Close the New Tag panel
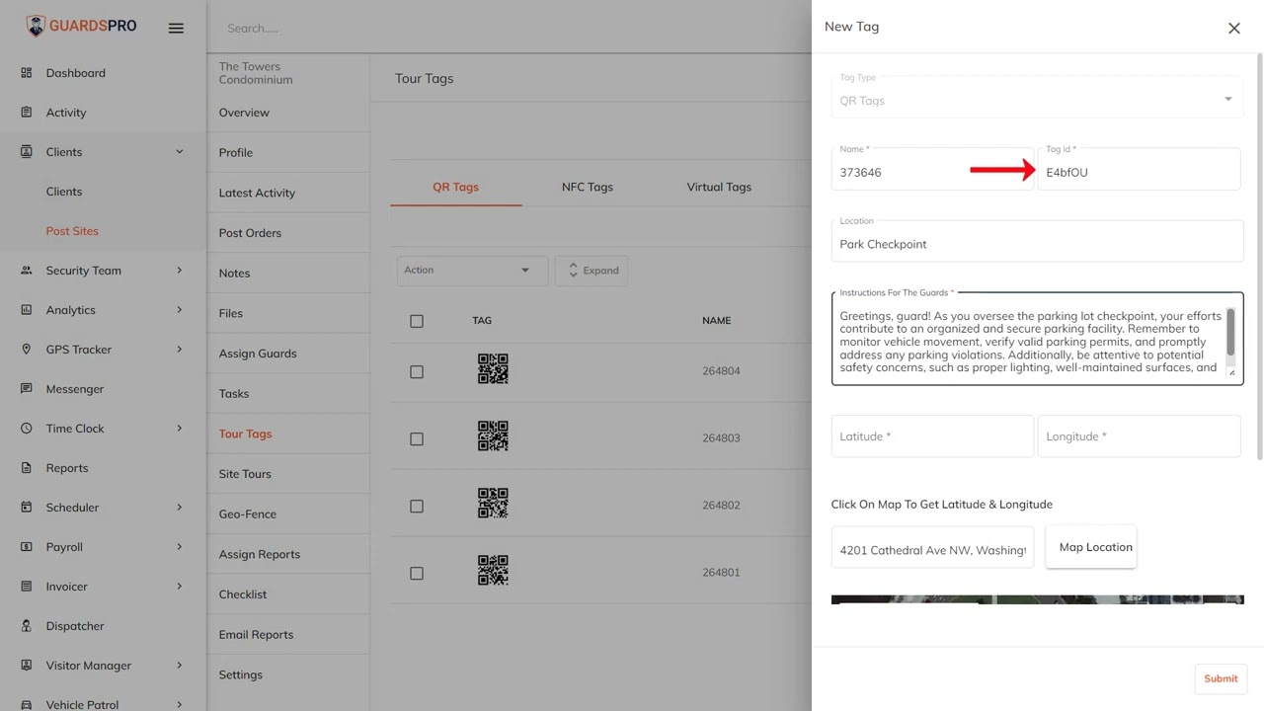This screenshot has width=1264, height=711. click(x=1233, y=28)
